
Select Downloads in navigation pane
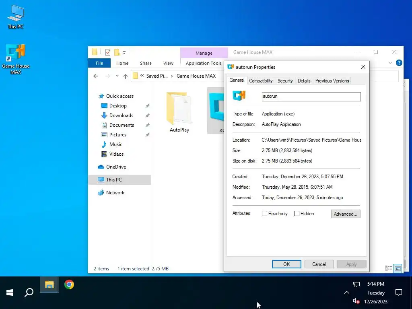click(x=121, y=115)
